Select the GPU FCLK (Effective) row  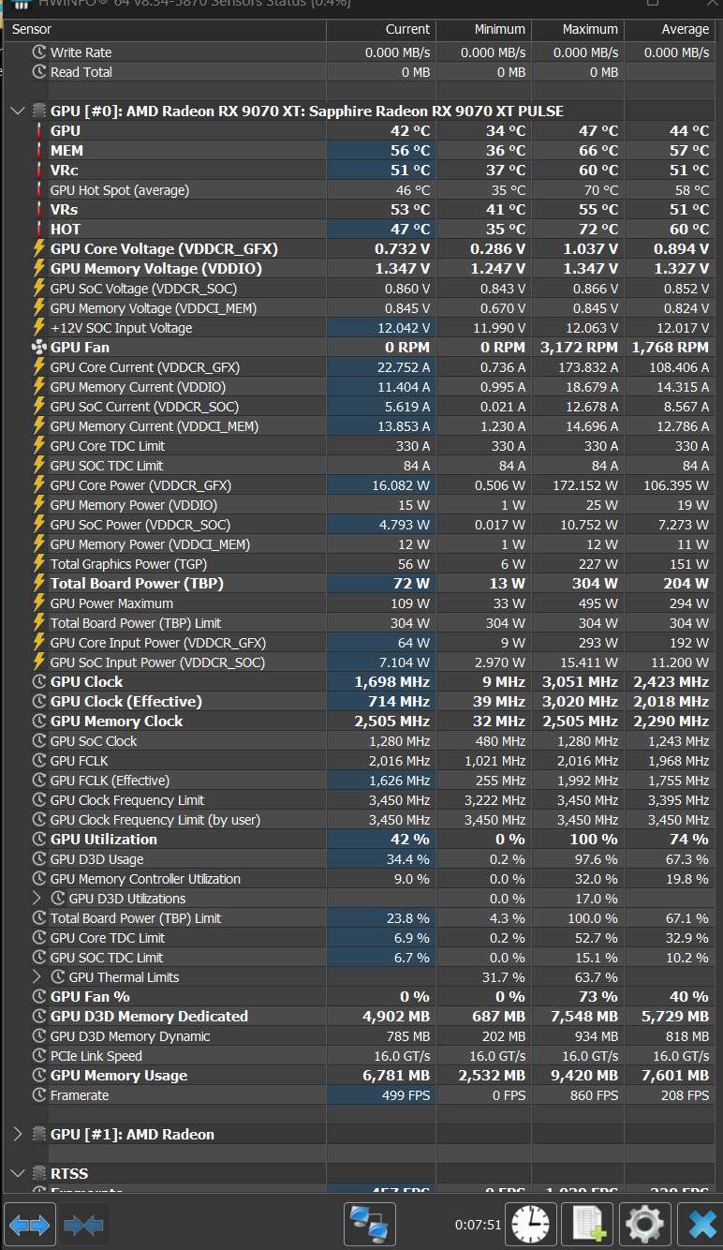click(x=361, y=781)
